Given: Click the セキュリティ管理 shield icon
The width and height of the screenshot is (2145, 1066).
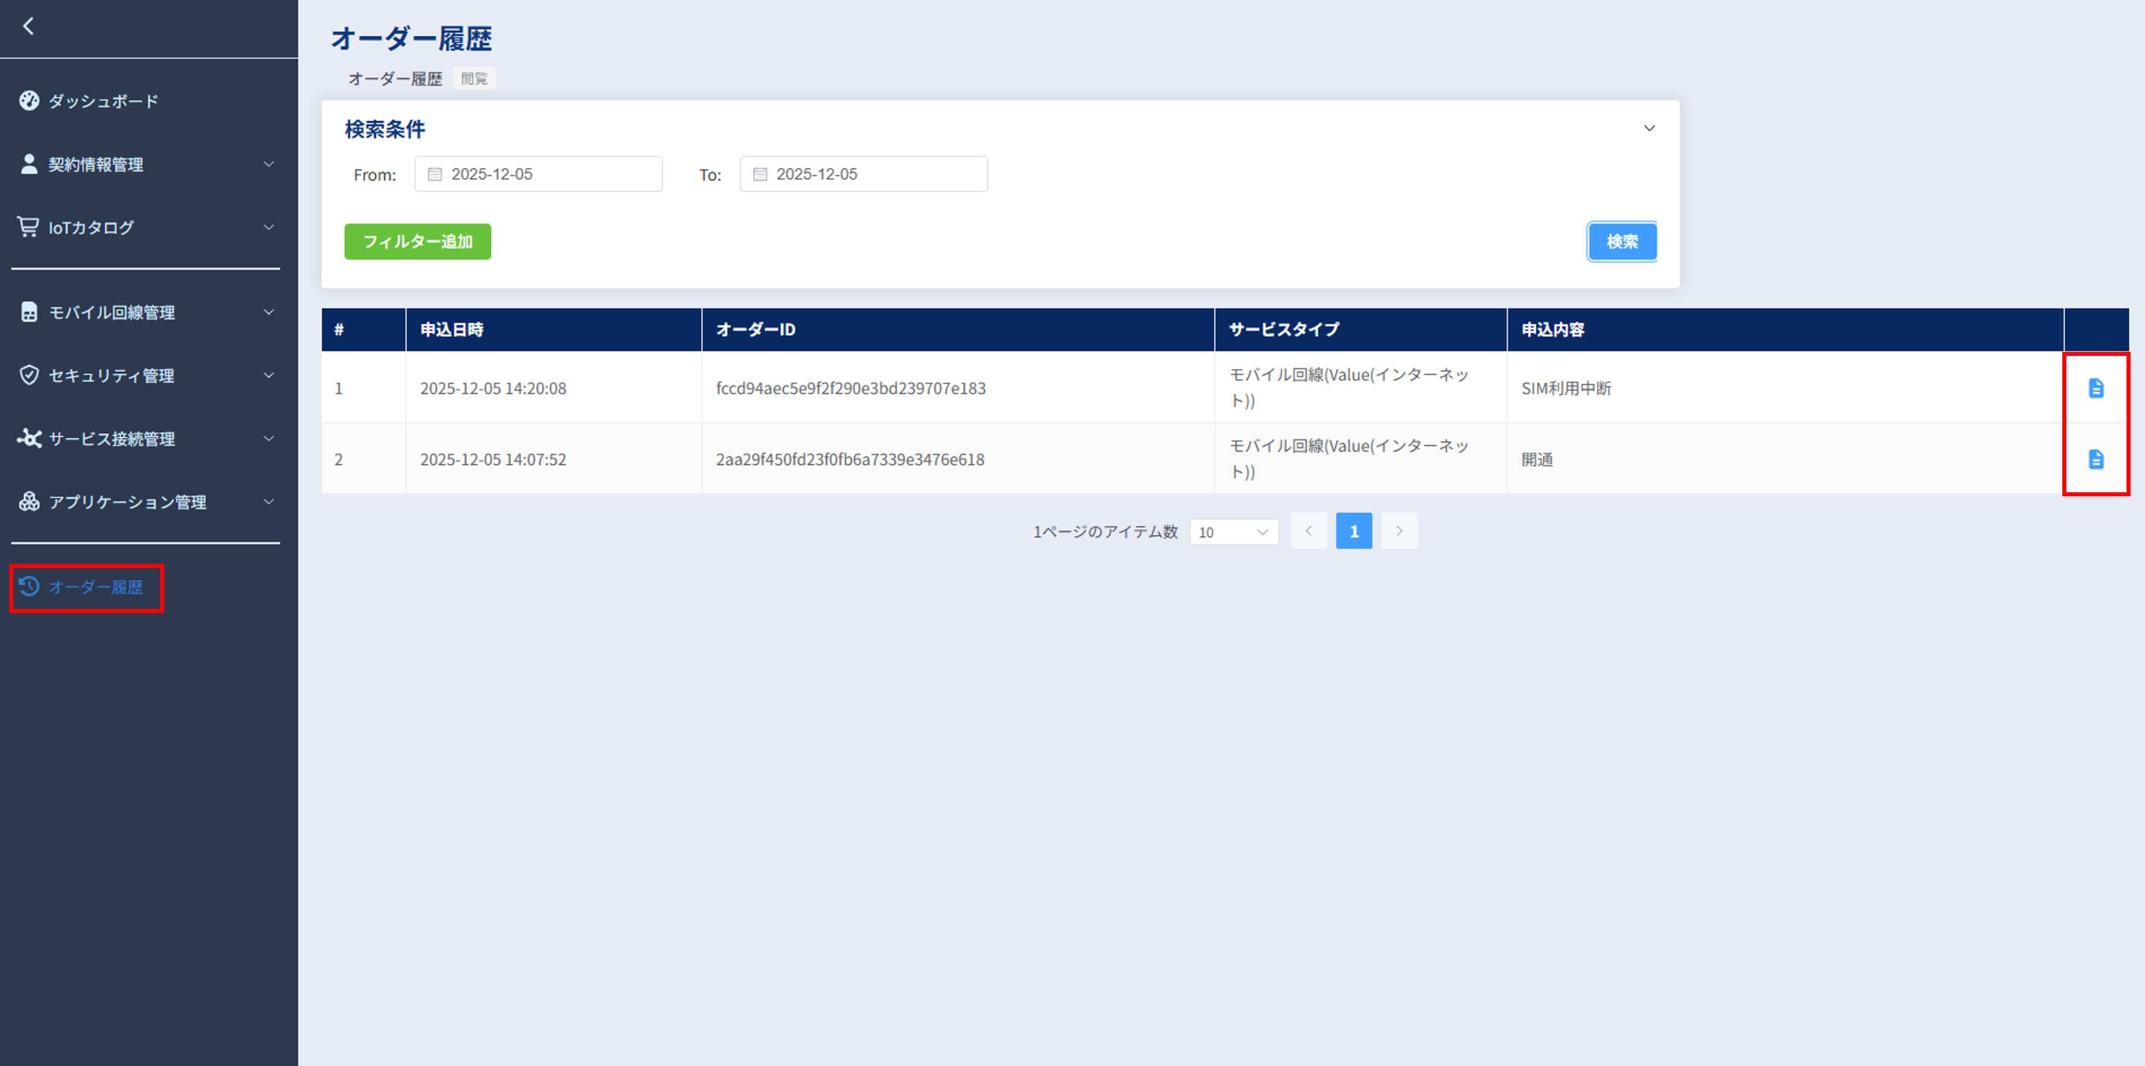Looking at the screenshot, I should [x=29, y=376].
